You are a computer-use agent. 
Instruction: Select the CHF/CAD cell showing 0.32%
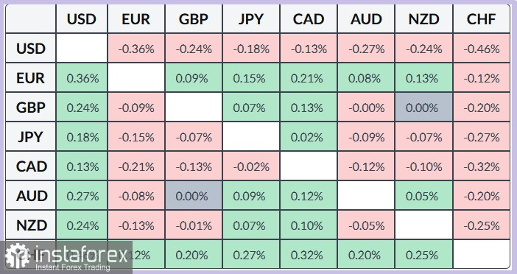309,255
